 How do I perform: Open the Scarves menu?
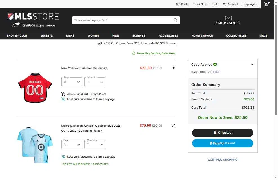[x=139, y=36]
